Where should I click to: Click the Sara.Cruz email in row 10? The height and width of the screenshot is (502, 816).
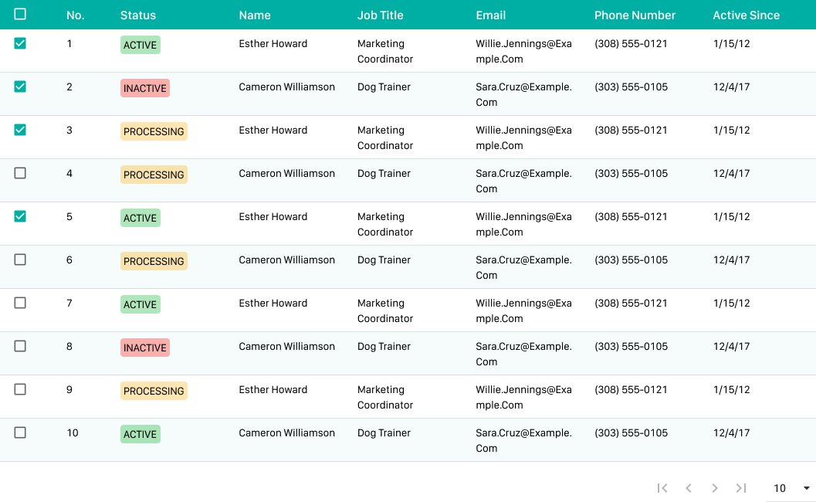523,440
